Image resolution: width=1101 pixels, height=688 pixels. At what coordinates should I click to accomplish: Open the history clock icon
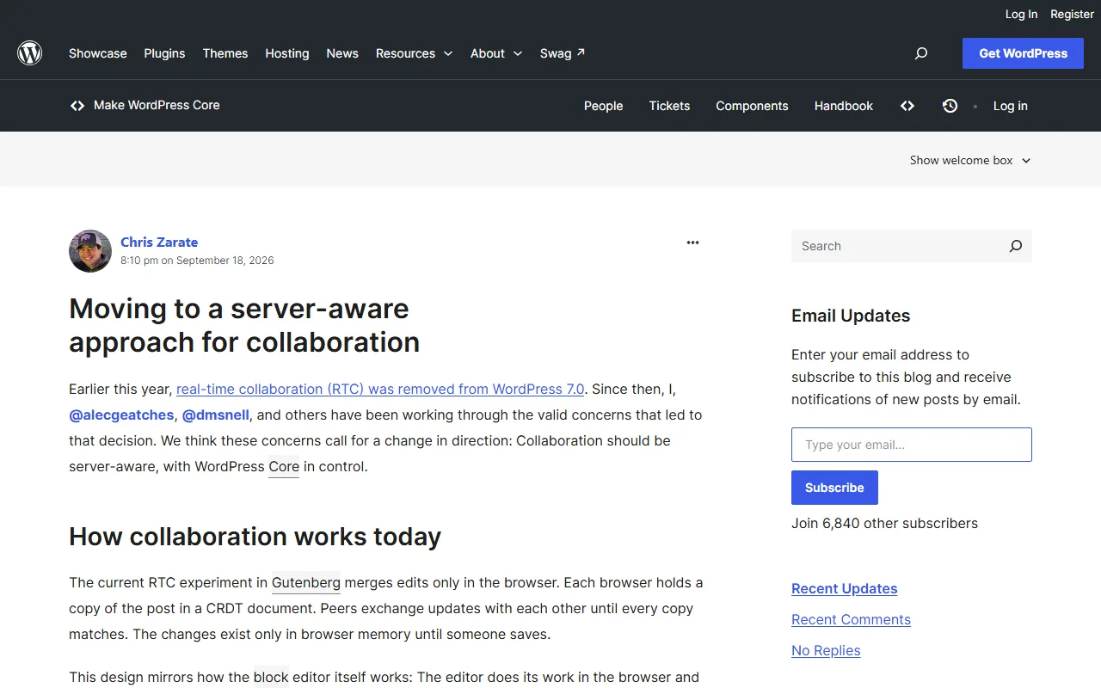click(x=950, y=106)
